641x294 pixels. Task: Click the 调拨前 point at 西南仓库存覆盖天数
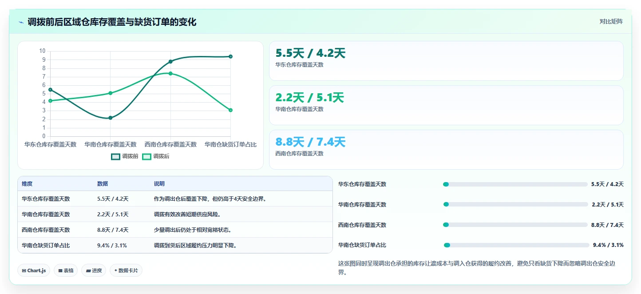click(x=170, y=61)
